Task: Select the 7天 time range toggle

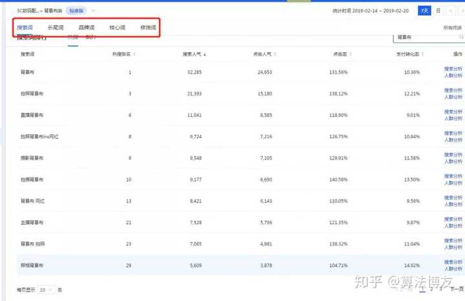Action: (424, 11)
